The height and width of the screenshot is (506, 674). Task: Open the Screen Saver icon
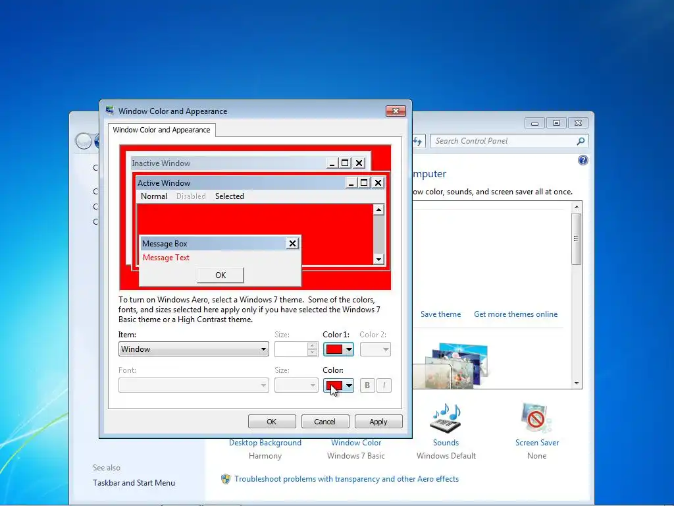[x=536, y=418]
